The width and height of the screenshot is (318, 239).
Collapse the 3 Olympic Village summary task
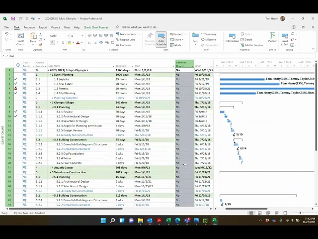click(x=51, y=103)
